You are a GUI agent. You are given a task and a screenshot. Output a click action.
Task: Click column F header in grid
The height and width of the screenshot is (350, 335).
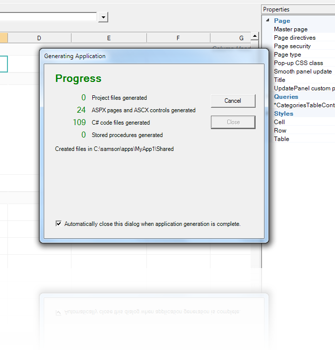click(x=178, y=38)
